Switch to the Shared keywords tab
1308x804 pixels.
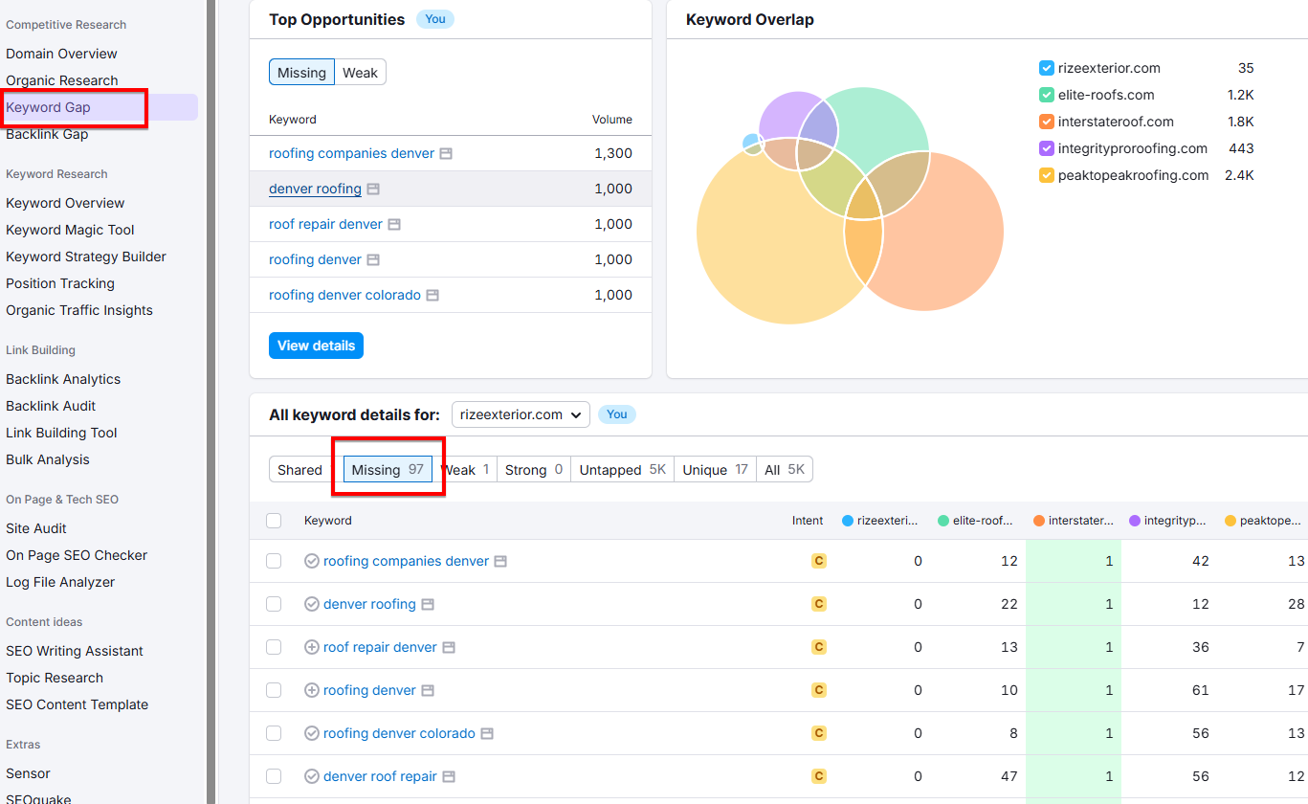[299, 470]
